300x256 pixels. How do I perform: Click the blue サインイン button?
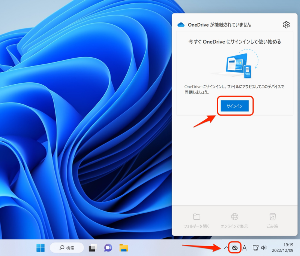pyautogui.click(x=235, y=106)
